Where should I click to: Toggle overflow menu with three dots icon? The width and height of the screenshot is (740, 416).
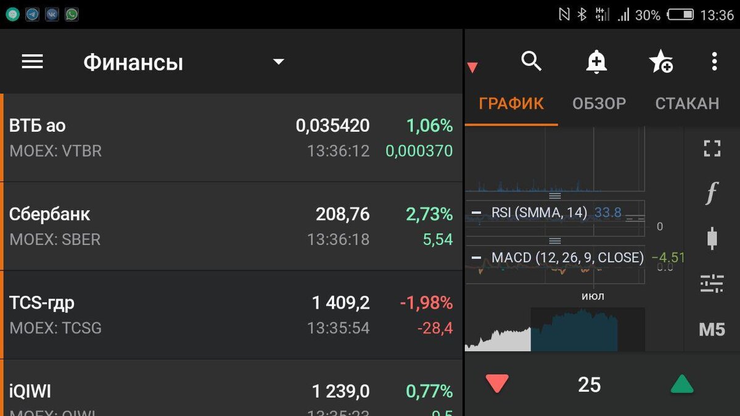pos(714,61)
